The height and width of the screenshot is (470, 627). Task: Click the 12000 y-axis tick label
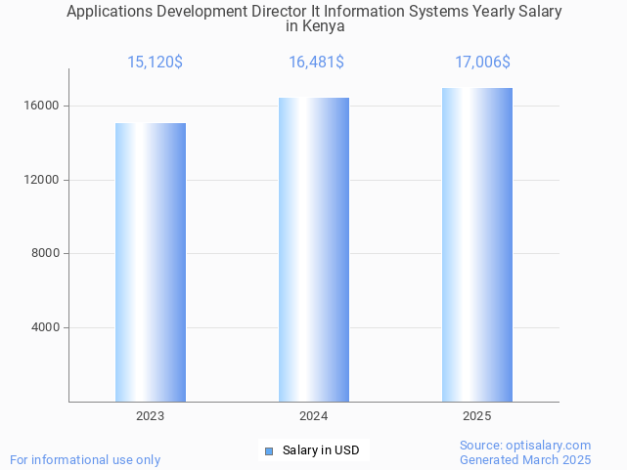tap(45, 180)
